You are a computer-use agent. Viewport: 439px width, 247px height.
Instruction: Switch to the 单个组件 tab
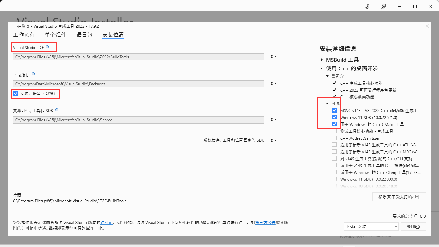pos(56,35)
